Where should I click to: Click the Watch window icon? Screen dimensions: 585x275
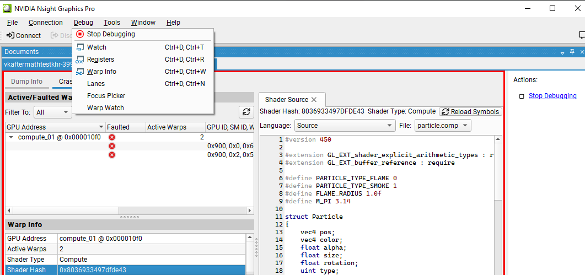[80, 47]
